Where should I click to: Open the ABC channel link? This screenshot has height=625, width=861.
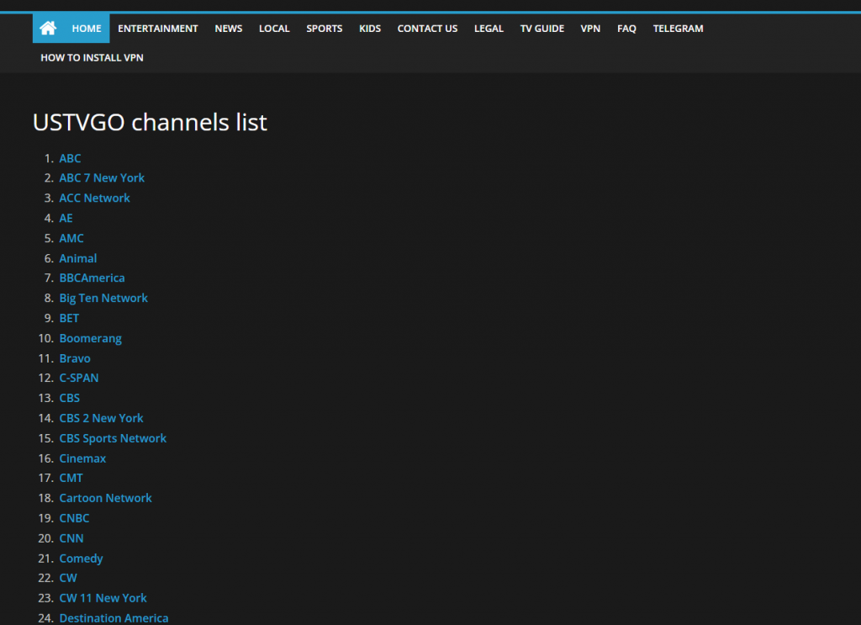[71, 158]
